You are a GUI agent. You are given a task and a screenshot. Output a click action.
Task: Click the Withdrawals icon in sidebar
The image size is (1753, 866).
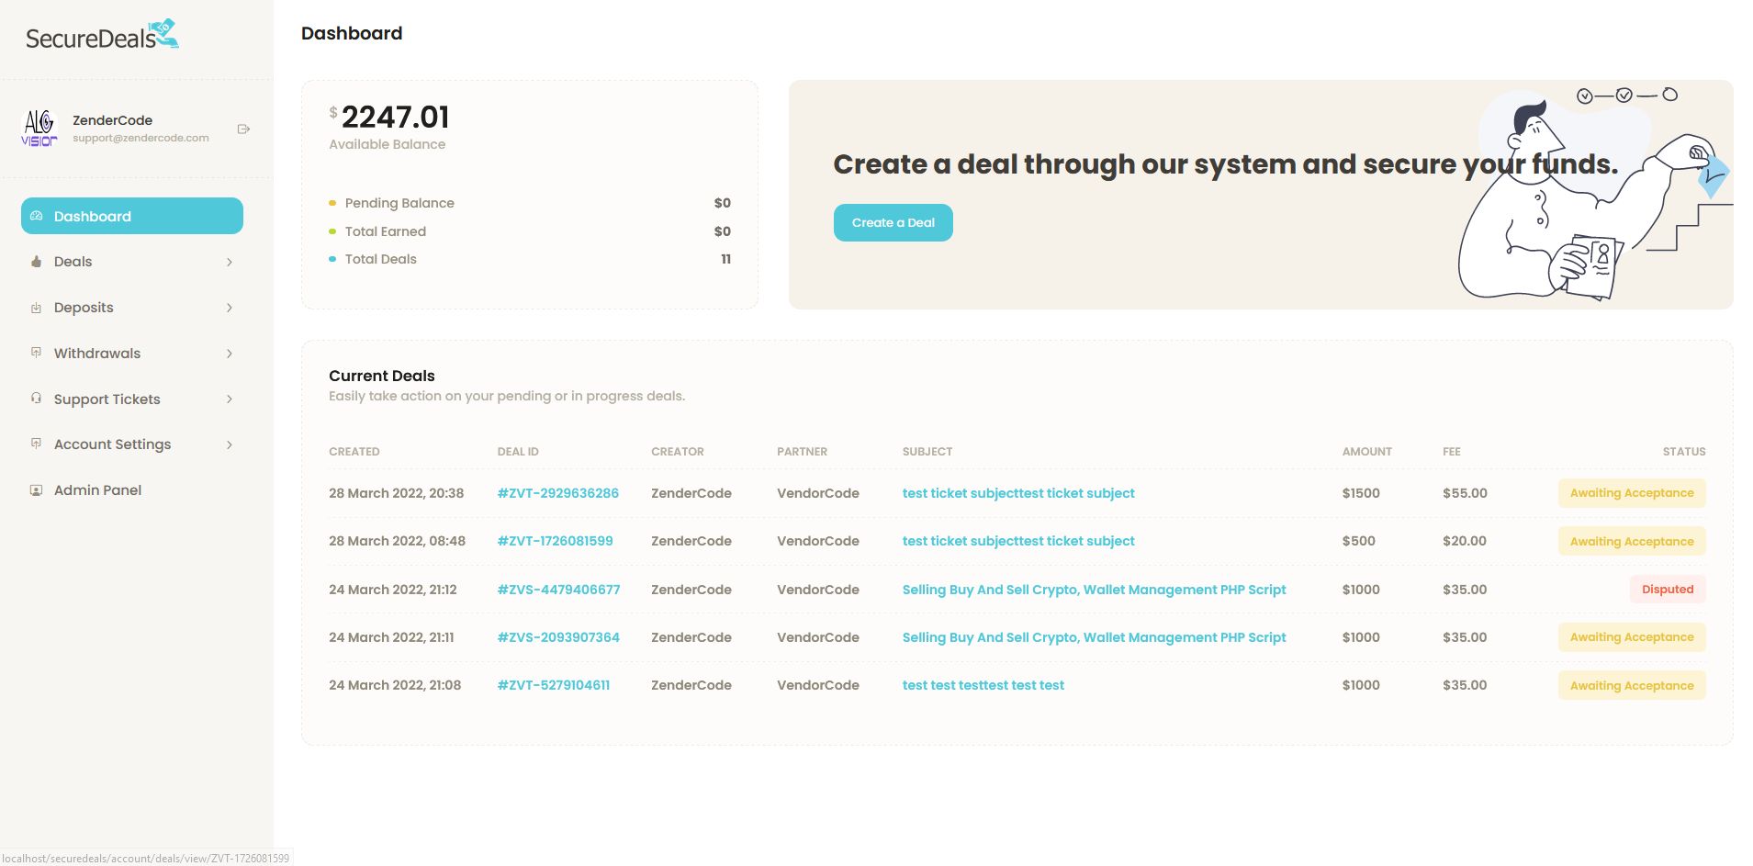pyautogui.click(x=37, y=353)
